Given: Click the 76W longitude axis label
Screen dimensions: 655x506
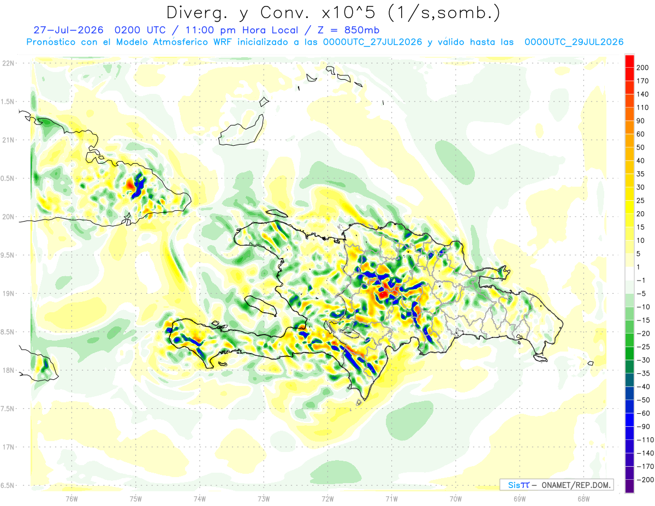Looking at the screenshot, I should [x=72, y=498].
